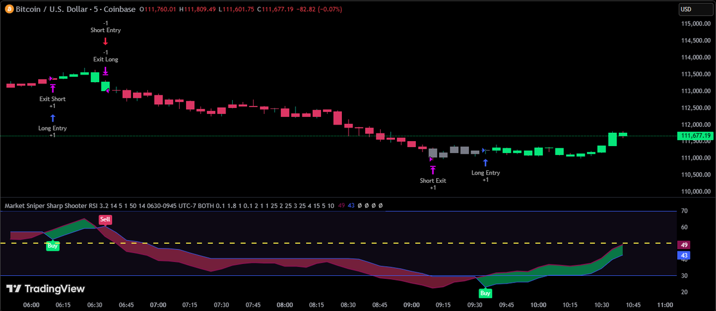Click the red 49 value in indicator legend
The height and width of the screenshot is (311, 716).
point(342,206)
